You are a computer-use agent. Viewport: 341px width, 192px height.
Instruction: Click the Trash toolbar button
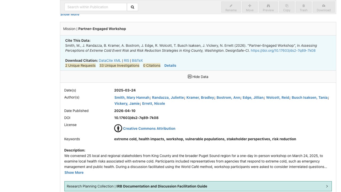[x=303, y=7]
